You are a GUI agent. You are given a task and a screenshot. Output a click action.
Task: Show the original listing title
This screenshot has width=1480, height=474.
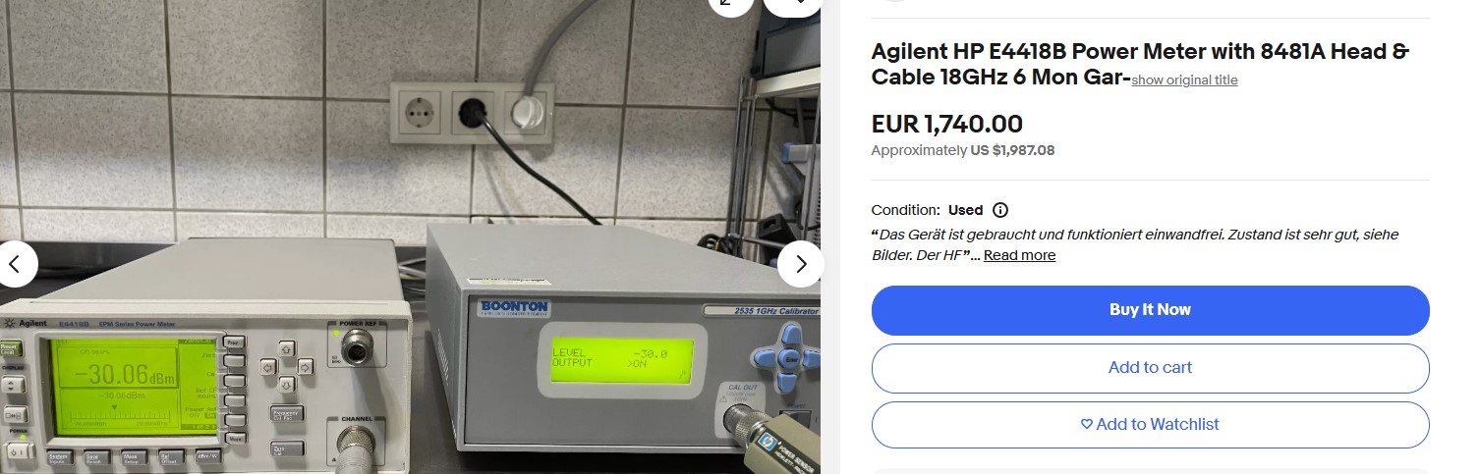click(1184, 80)
